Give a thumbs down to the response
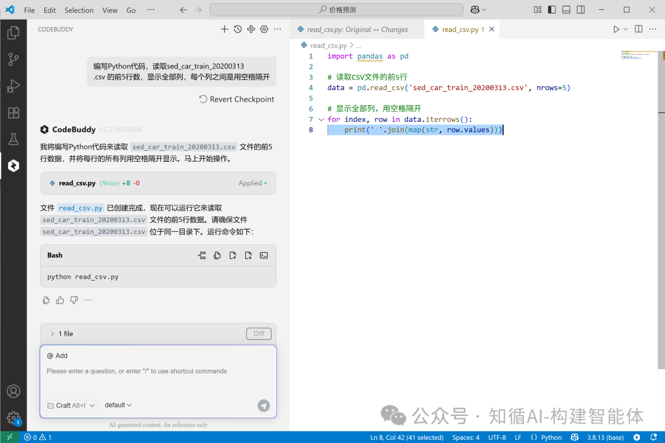 73,300
